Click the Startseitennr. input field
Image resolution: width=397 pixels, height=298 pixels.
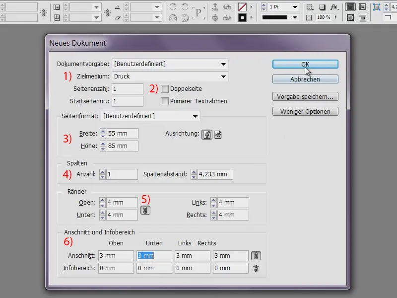tap(128, 101)
